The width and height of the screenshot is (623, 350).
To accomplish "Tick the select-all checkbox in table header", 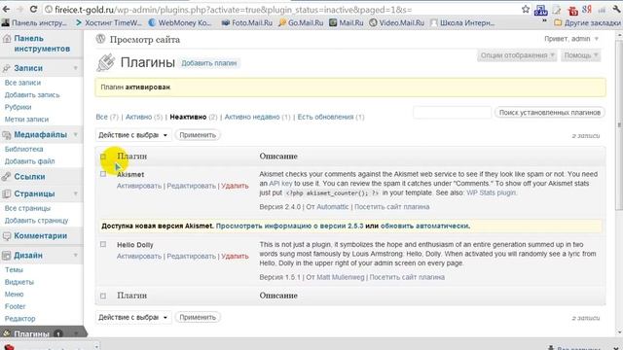I will click(103, 157).
